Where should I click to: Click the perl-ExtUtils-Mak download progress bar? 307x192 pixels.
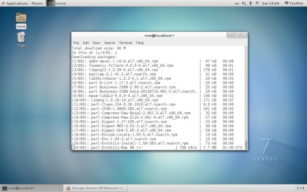[x=157, y=147]
